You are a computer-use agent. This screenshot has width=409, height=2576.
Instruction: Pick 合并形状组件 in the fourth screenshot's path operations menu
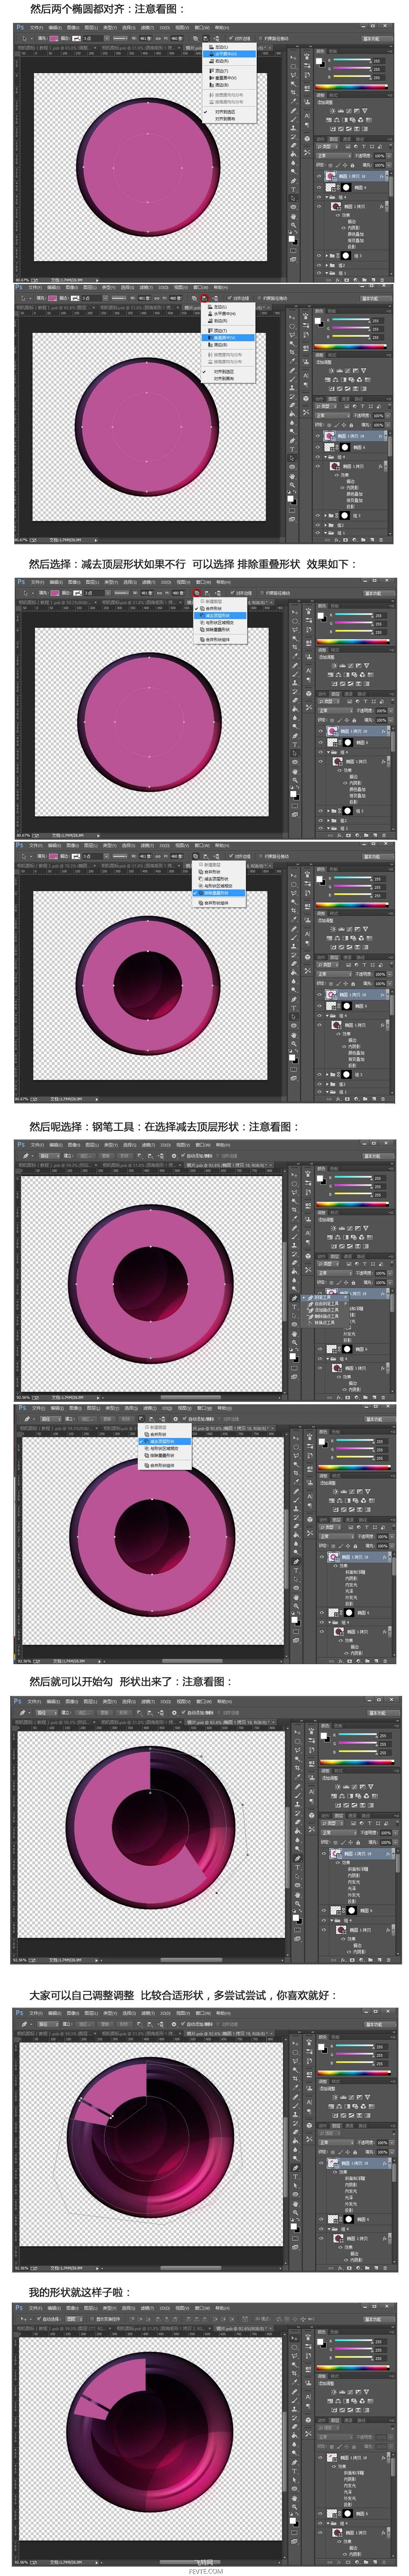[220, 903]
